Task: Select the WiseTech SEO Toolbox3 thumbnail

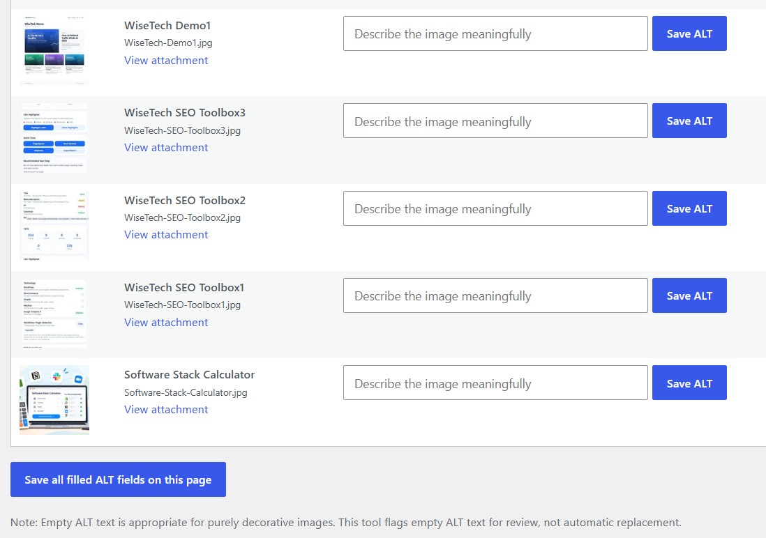Action: pos(54,138)
